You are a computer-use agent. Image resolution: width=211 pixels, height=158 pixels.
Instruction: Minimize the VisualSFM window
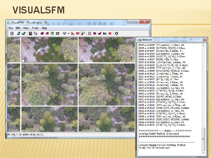tap(130, 22)
